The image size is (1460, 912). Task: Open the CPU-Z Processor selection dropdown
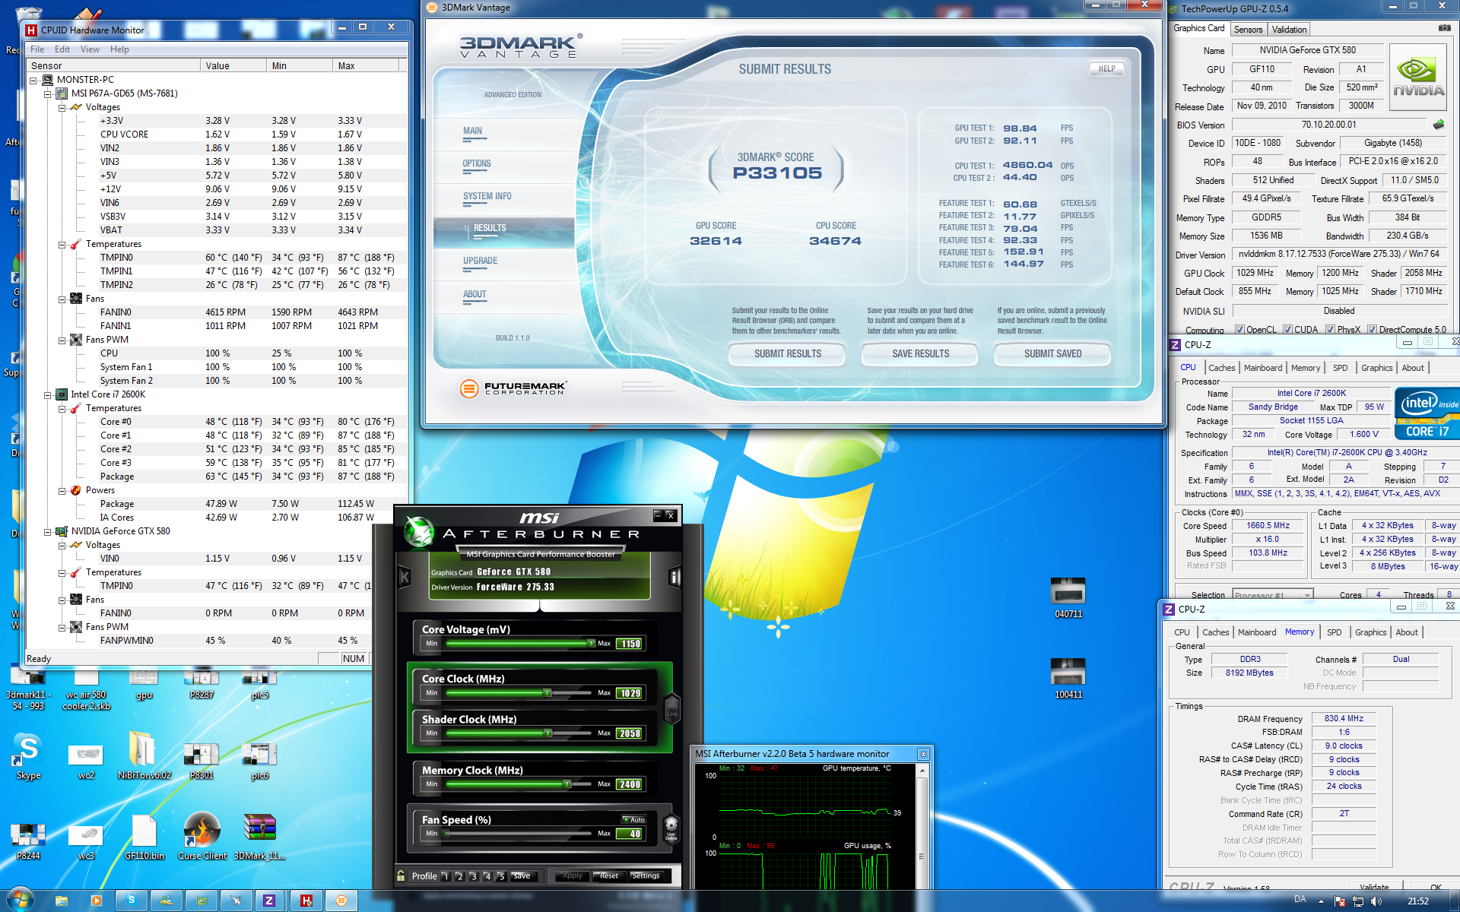[1273, 595]
